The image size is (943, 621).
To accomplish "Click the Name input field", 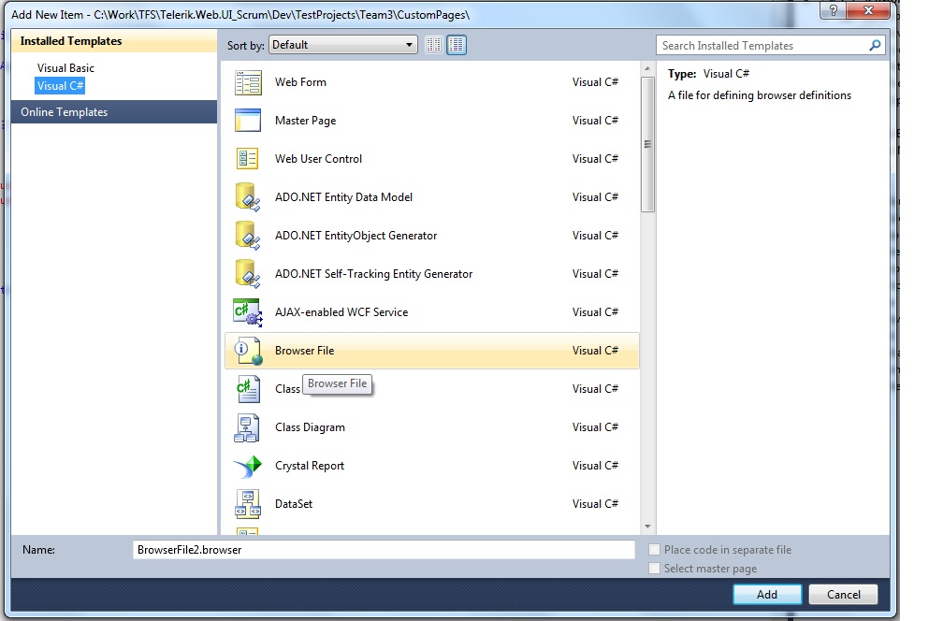I will coord(384,550).
